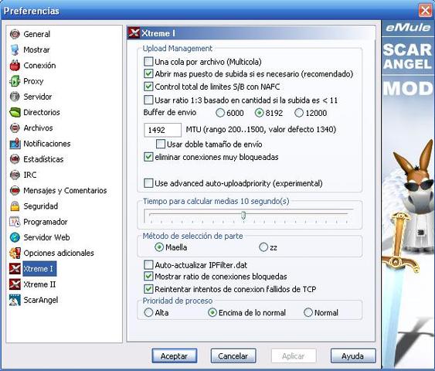Click the Ayuda button
The image size is (435, 371).
(x=353, y=356)
